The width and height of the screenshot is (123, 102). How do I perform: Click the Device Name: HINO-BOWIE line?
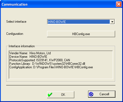28,57
